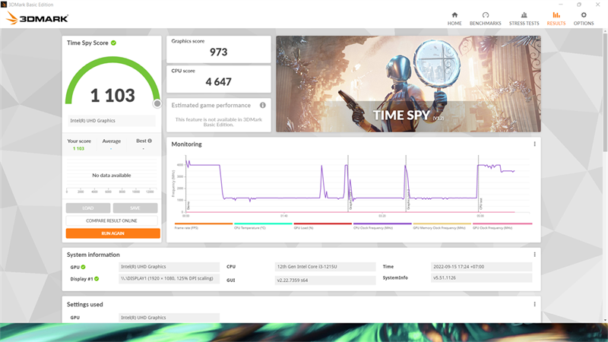Click the GPU green check icon
The height and width of the screenshot is (342, 608).
click(x=84, y=267)
